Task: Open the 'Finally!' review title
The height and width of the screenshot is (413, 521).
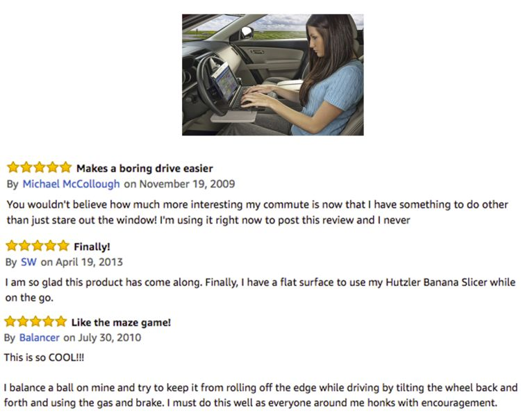Action: pos(92,246)
